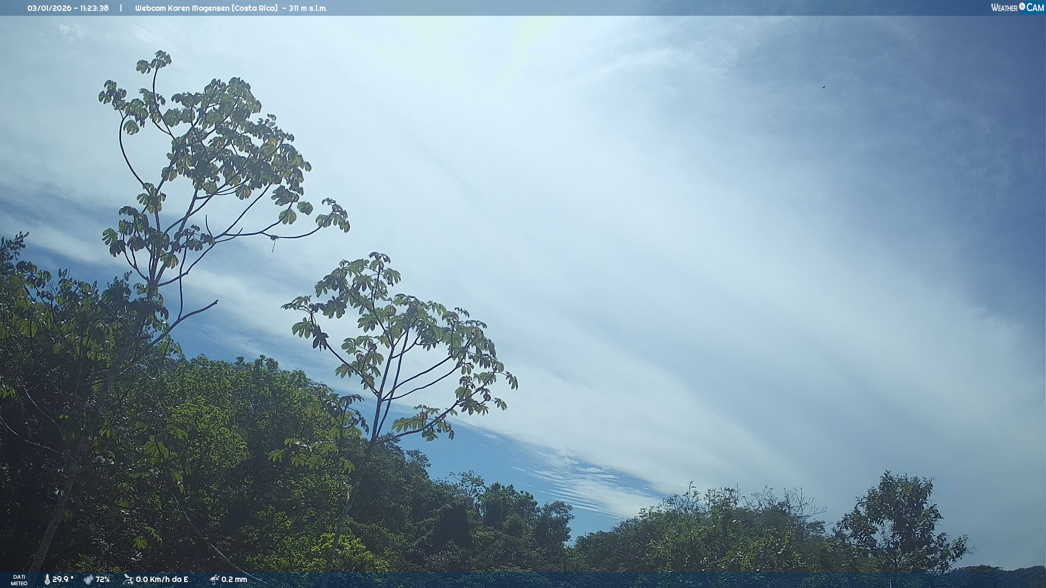Click the WeatherCam camera lens icon
The width and height of the screenshot is (1046, 588).
click(x=1022, y=7)
